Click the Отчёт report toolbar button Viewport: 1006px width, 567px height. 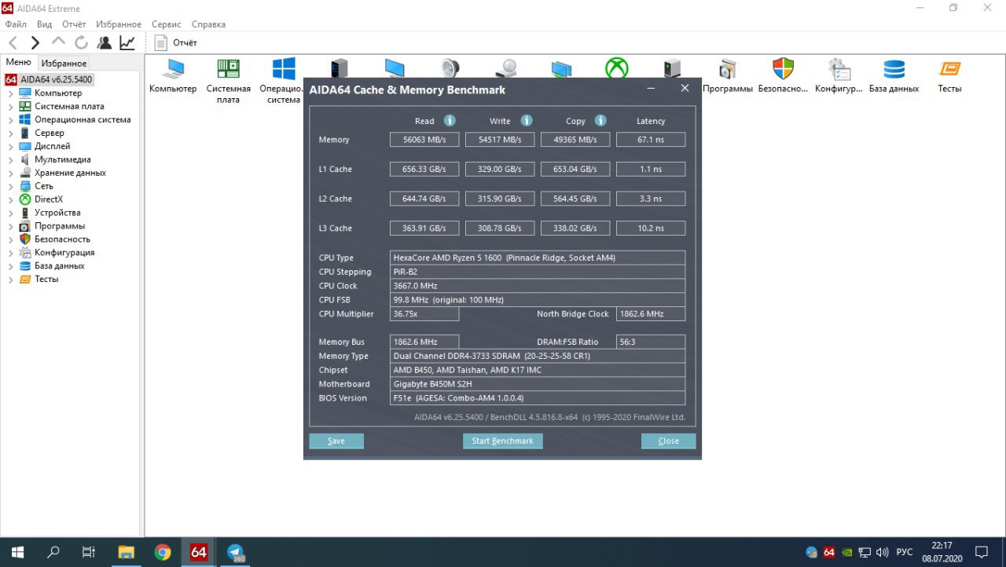pos(176,42)
